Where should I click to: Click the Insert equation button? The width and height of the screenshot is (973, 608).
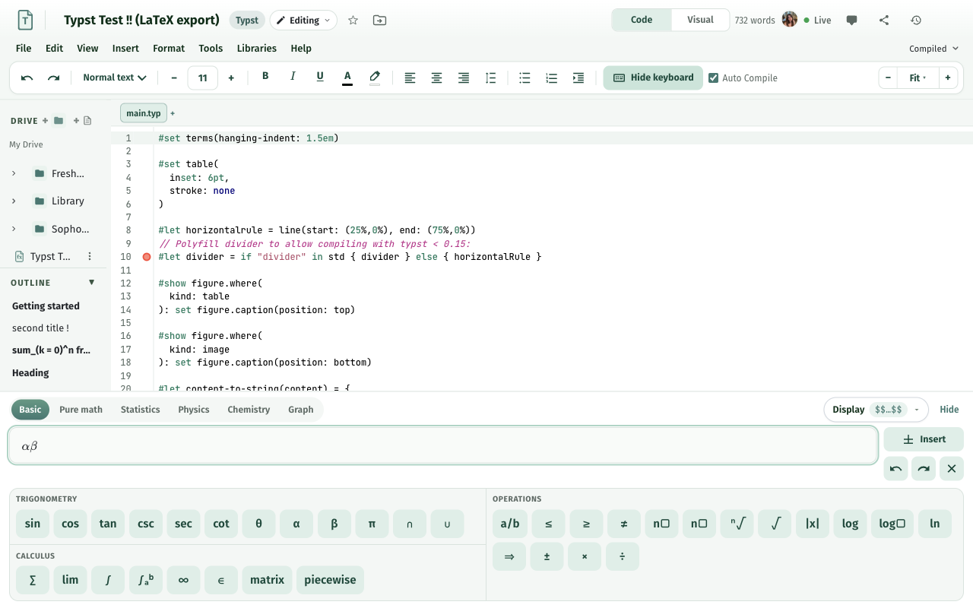pyautogui.click(x=924, y=439)
